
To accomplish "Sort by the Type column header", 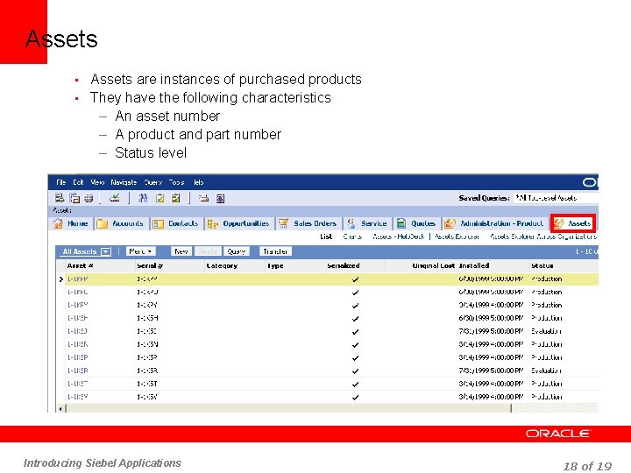I will click(276, 266).
